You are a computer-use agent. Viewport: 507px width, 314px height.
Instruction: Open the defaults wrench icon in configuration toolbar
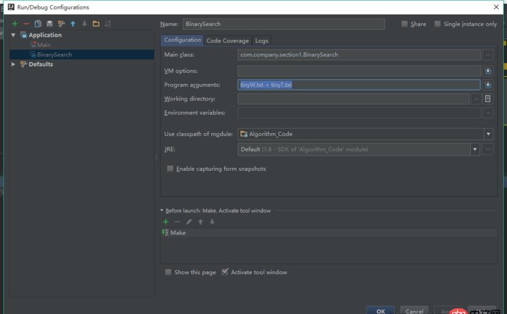pos(61,24)
